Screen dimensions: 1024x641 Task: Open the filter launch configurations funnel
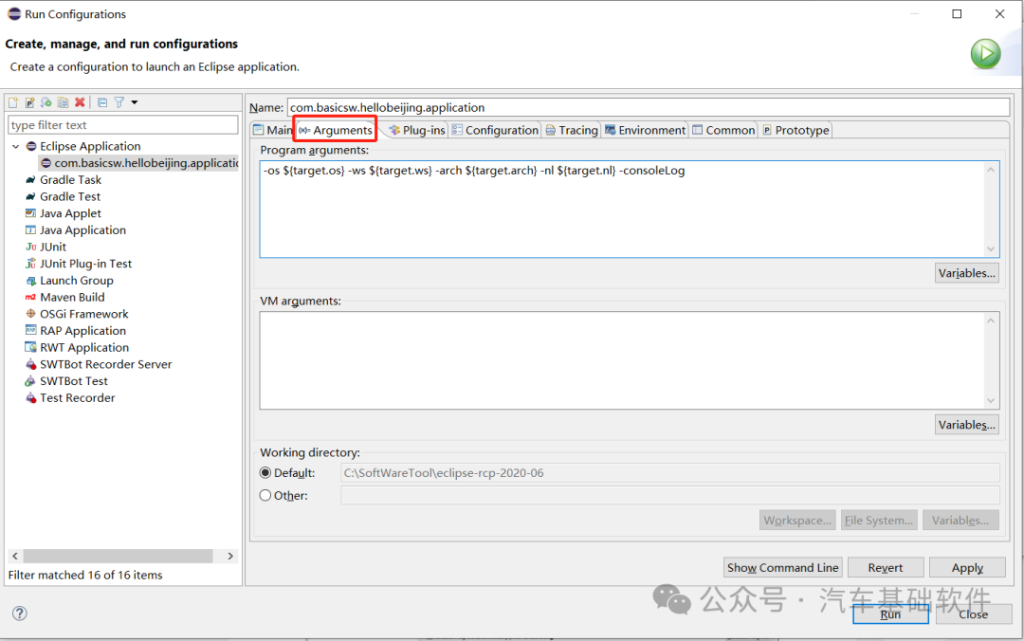pyautogui.click(x=119, y=102)
